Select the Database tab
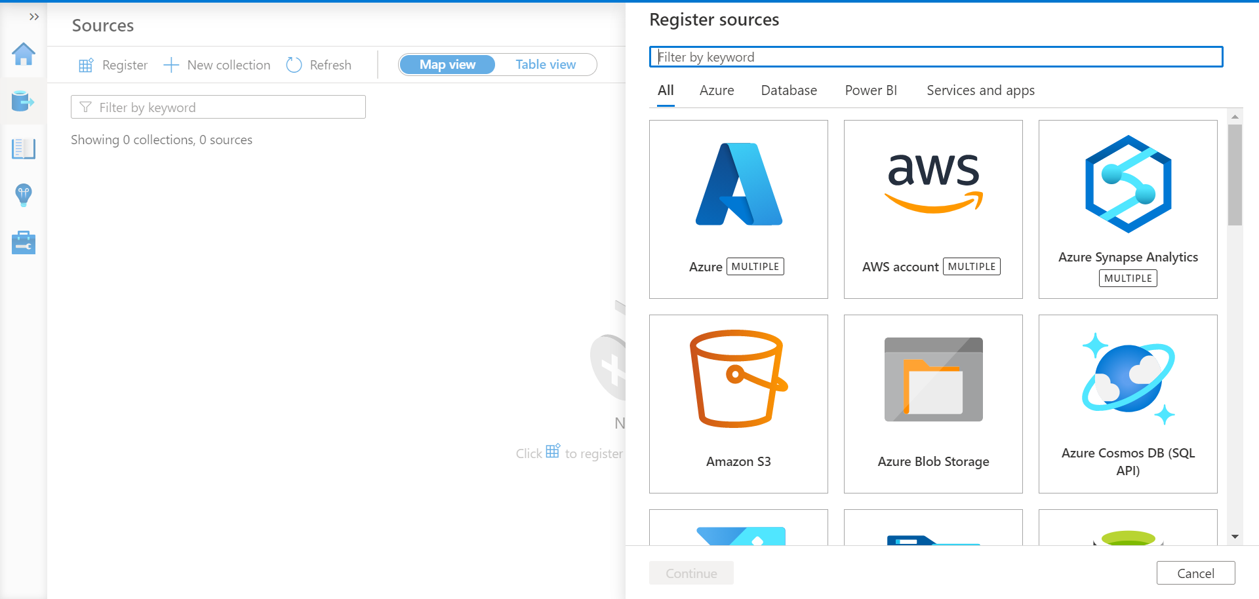 click(x=789, y=90)
